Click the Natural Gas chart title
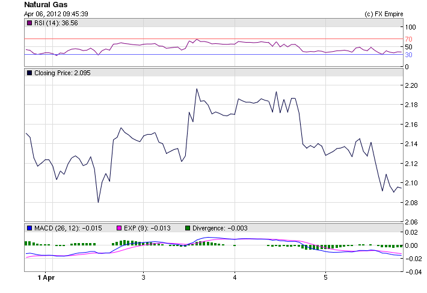The height and width of the screenshot is (293, 427). [46, 5]
